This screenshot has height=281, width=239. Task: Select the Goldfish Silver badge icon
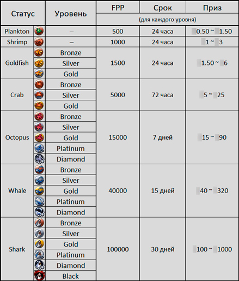point(39,63)
